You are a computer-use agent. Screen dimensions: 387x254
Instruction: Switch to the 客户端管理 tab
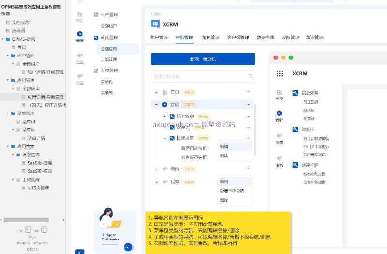238,37
